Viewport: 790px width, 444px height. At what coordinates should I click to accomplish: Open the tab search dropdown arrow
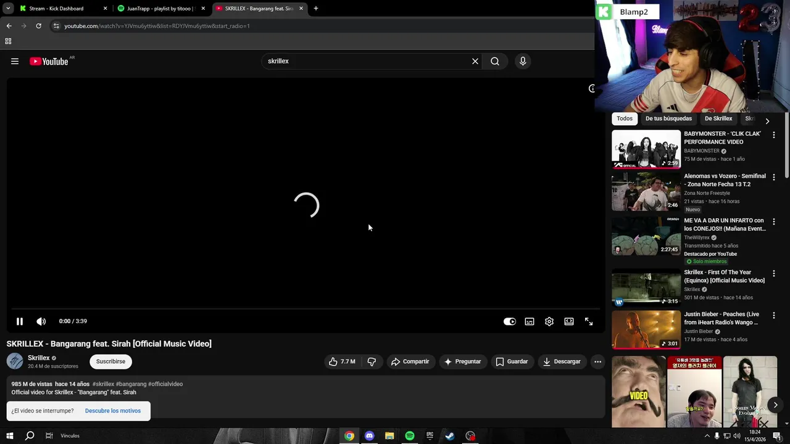pos(8,9)
